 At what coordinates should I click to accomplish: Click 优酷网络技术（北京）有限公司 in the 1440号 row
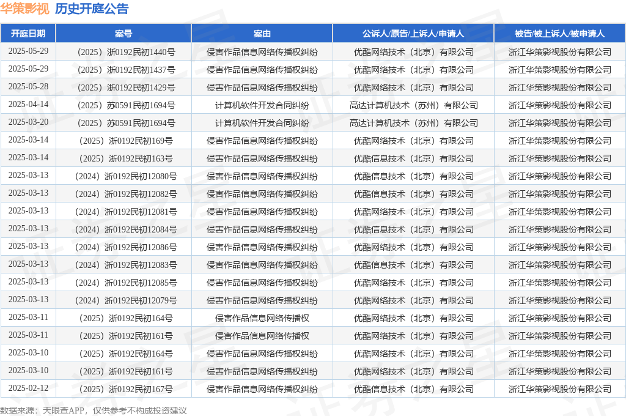coord(414,52)
